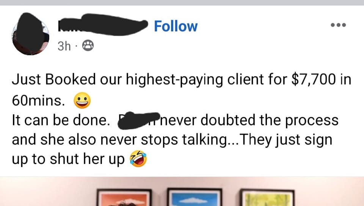Follow the post author
This screenshot has width=364, height=206.
pos(176,26)
